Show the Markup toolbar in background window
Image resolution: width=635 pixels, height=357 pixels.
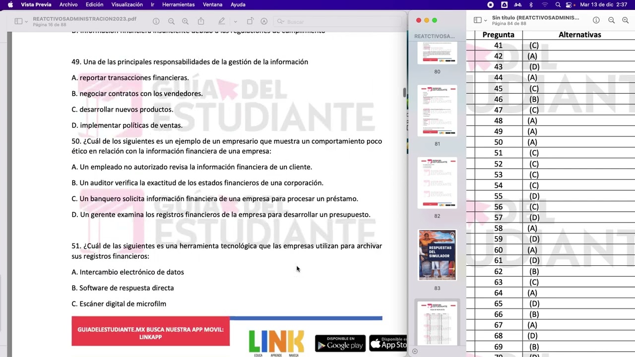(x=264, y=21)
